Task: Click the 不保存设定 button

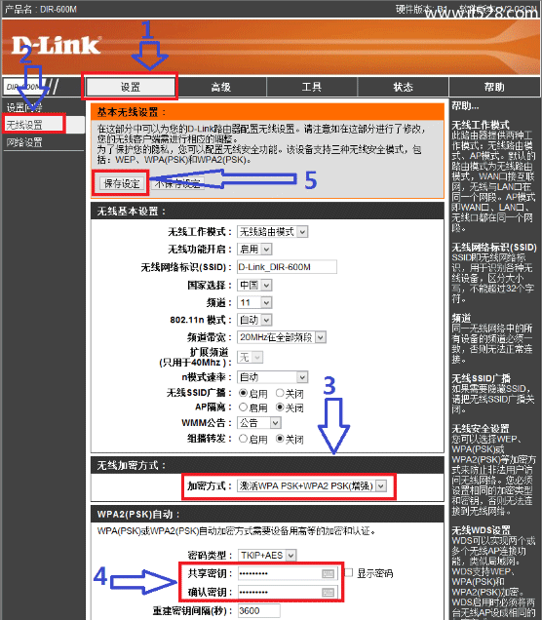Action: pos(177,183)
